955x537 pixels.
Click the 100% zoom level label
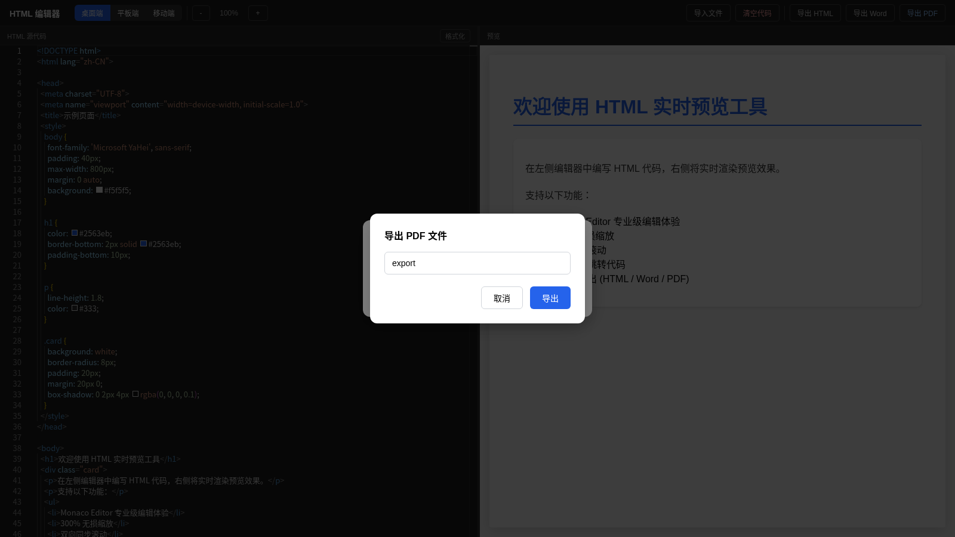click(229, 13)
